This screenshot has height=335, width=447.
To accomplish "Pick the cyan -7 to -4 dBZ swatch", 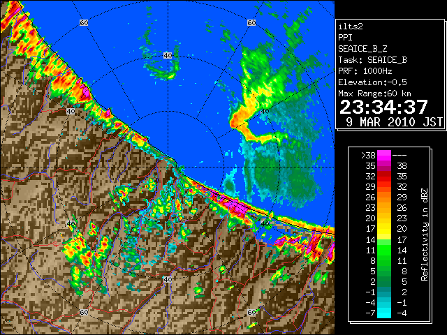I will click(384, 313).
